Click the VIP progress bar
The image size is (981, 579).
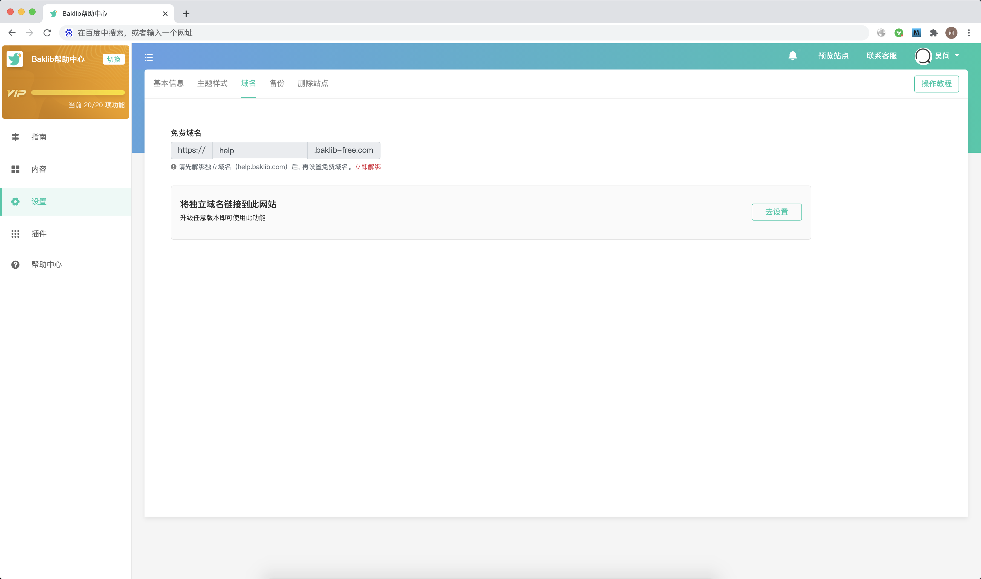[78, 93]
